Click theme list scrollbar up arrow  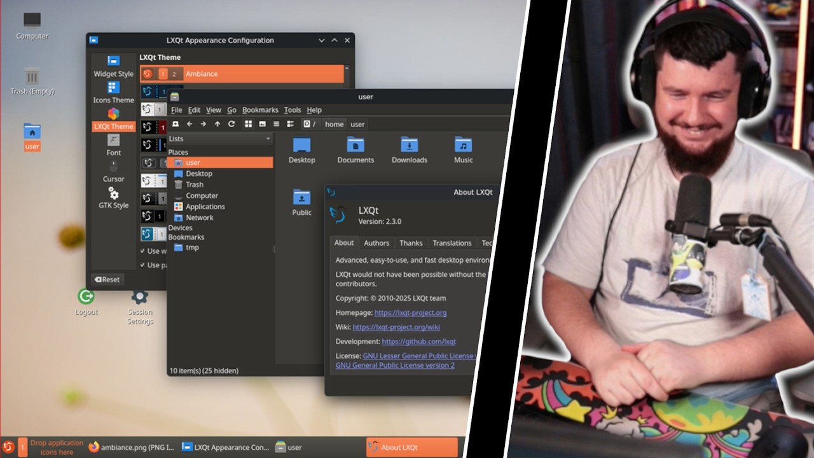click(347, 67)
